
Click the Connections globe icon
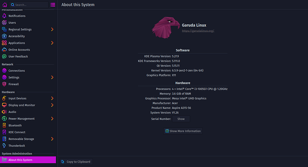[4, 71]
